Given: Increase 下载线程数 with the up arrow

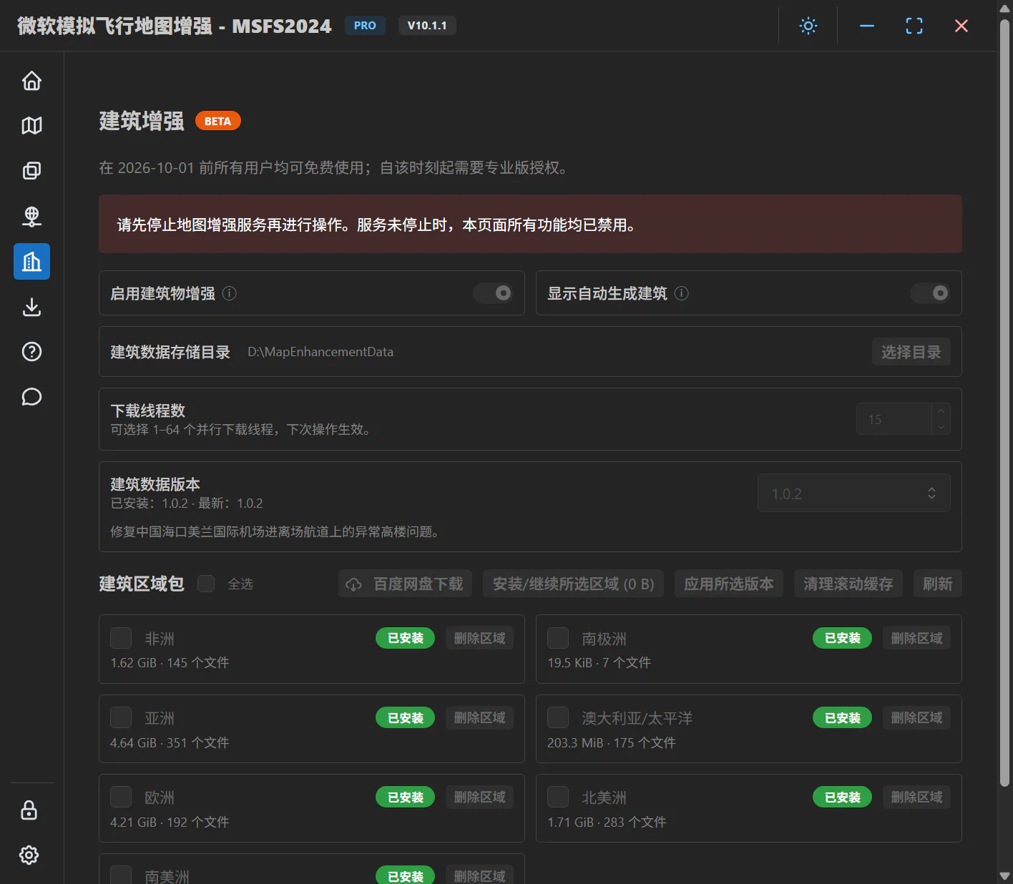Looking at the screenshot, I should tap(941, 411).
